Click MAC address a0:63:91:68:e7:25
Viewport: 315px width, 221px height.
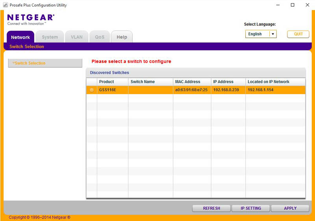pos(191,90)
